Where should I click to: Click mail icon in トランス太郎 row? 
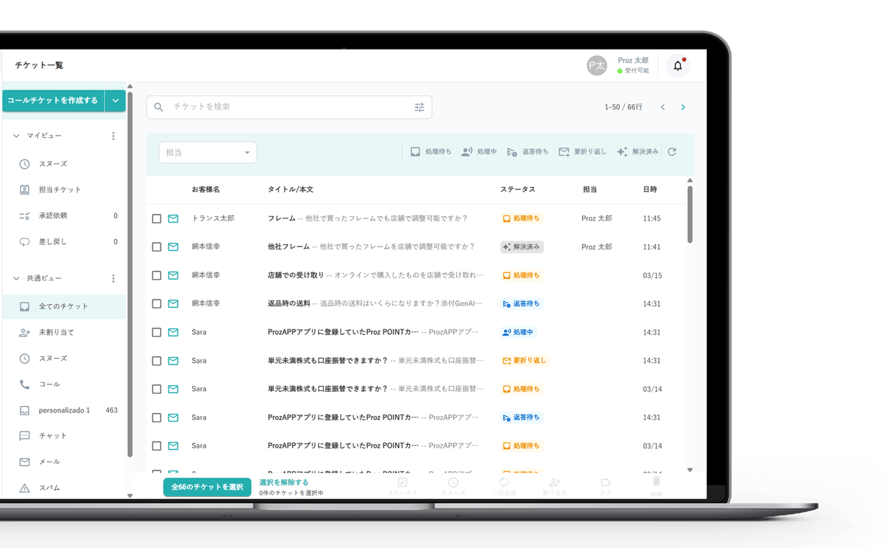coord(173,219)
